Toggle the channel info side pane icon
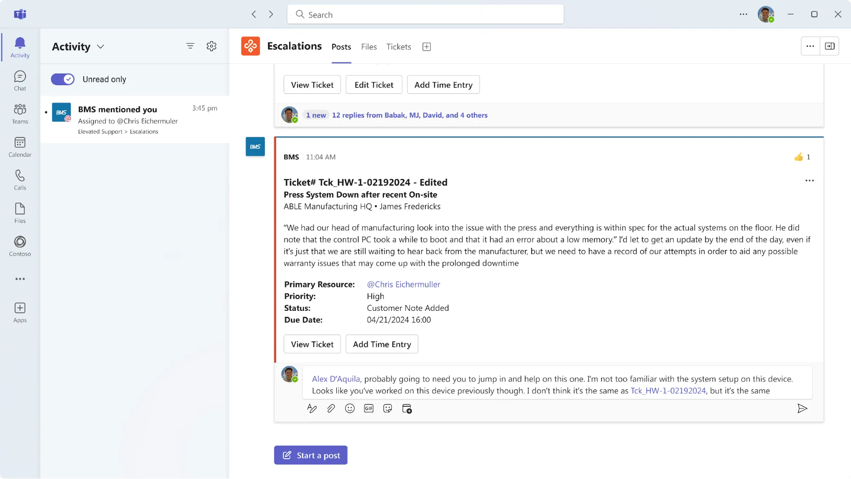 click(829, 46)
